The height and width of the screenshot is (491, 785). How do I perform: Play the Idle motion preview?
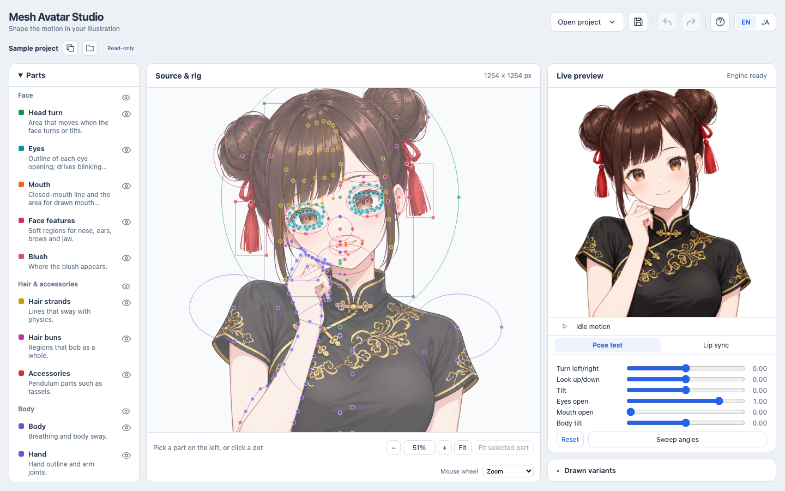565,326
